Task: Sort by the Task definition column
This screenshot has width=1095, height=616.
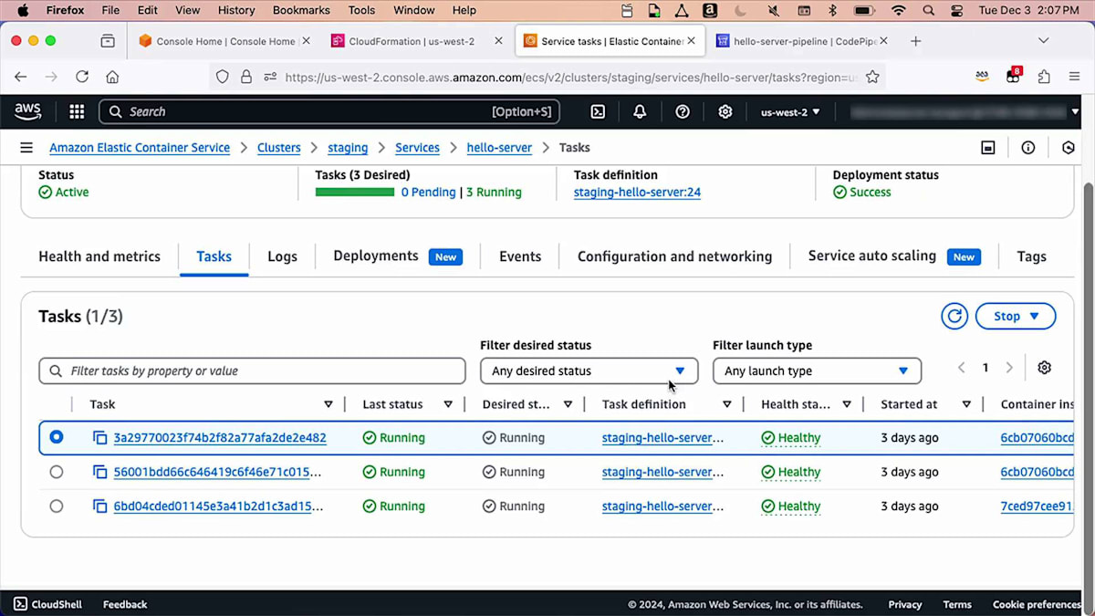Action: tap(727, 404)
